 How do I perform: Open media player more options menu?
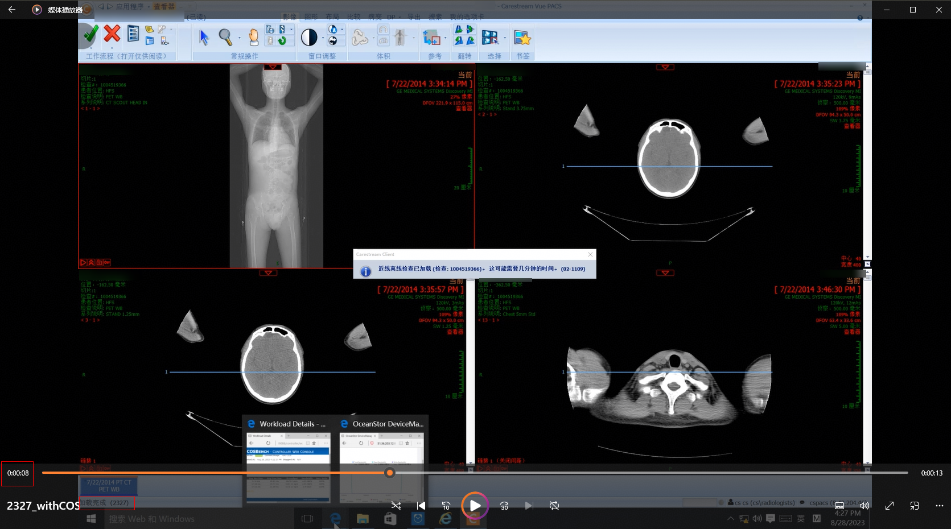(x=940, y=506)
